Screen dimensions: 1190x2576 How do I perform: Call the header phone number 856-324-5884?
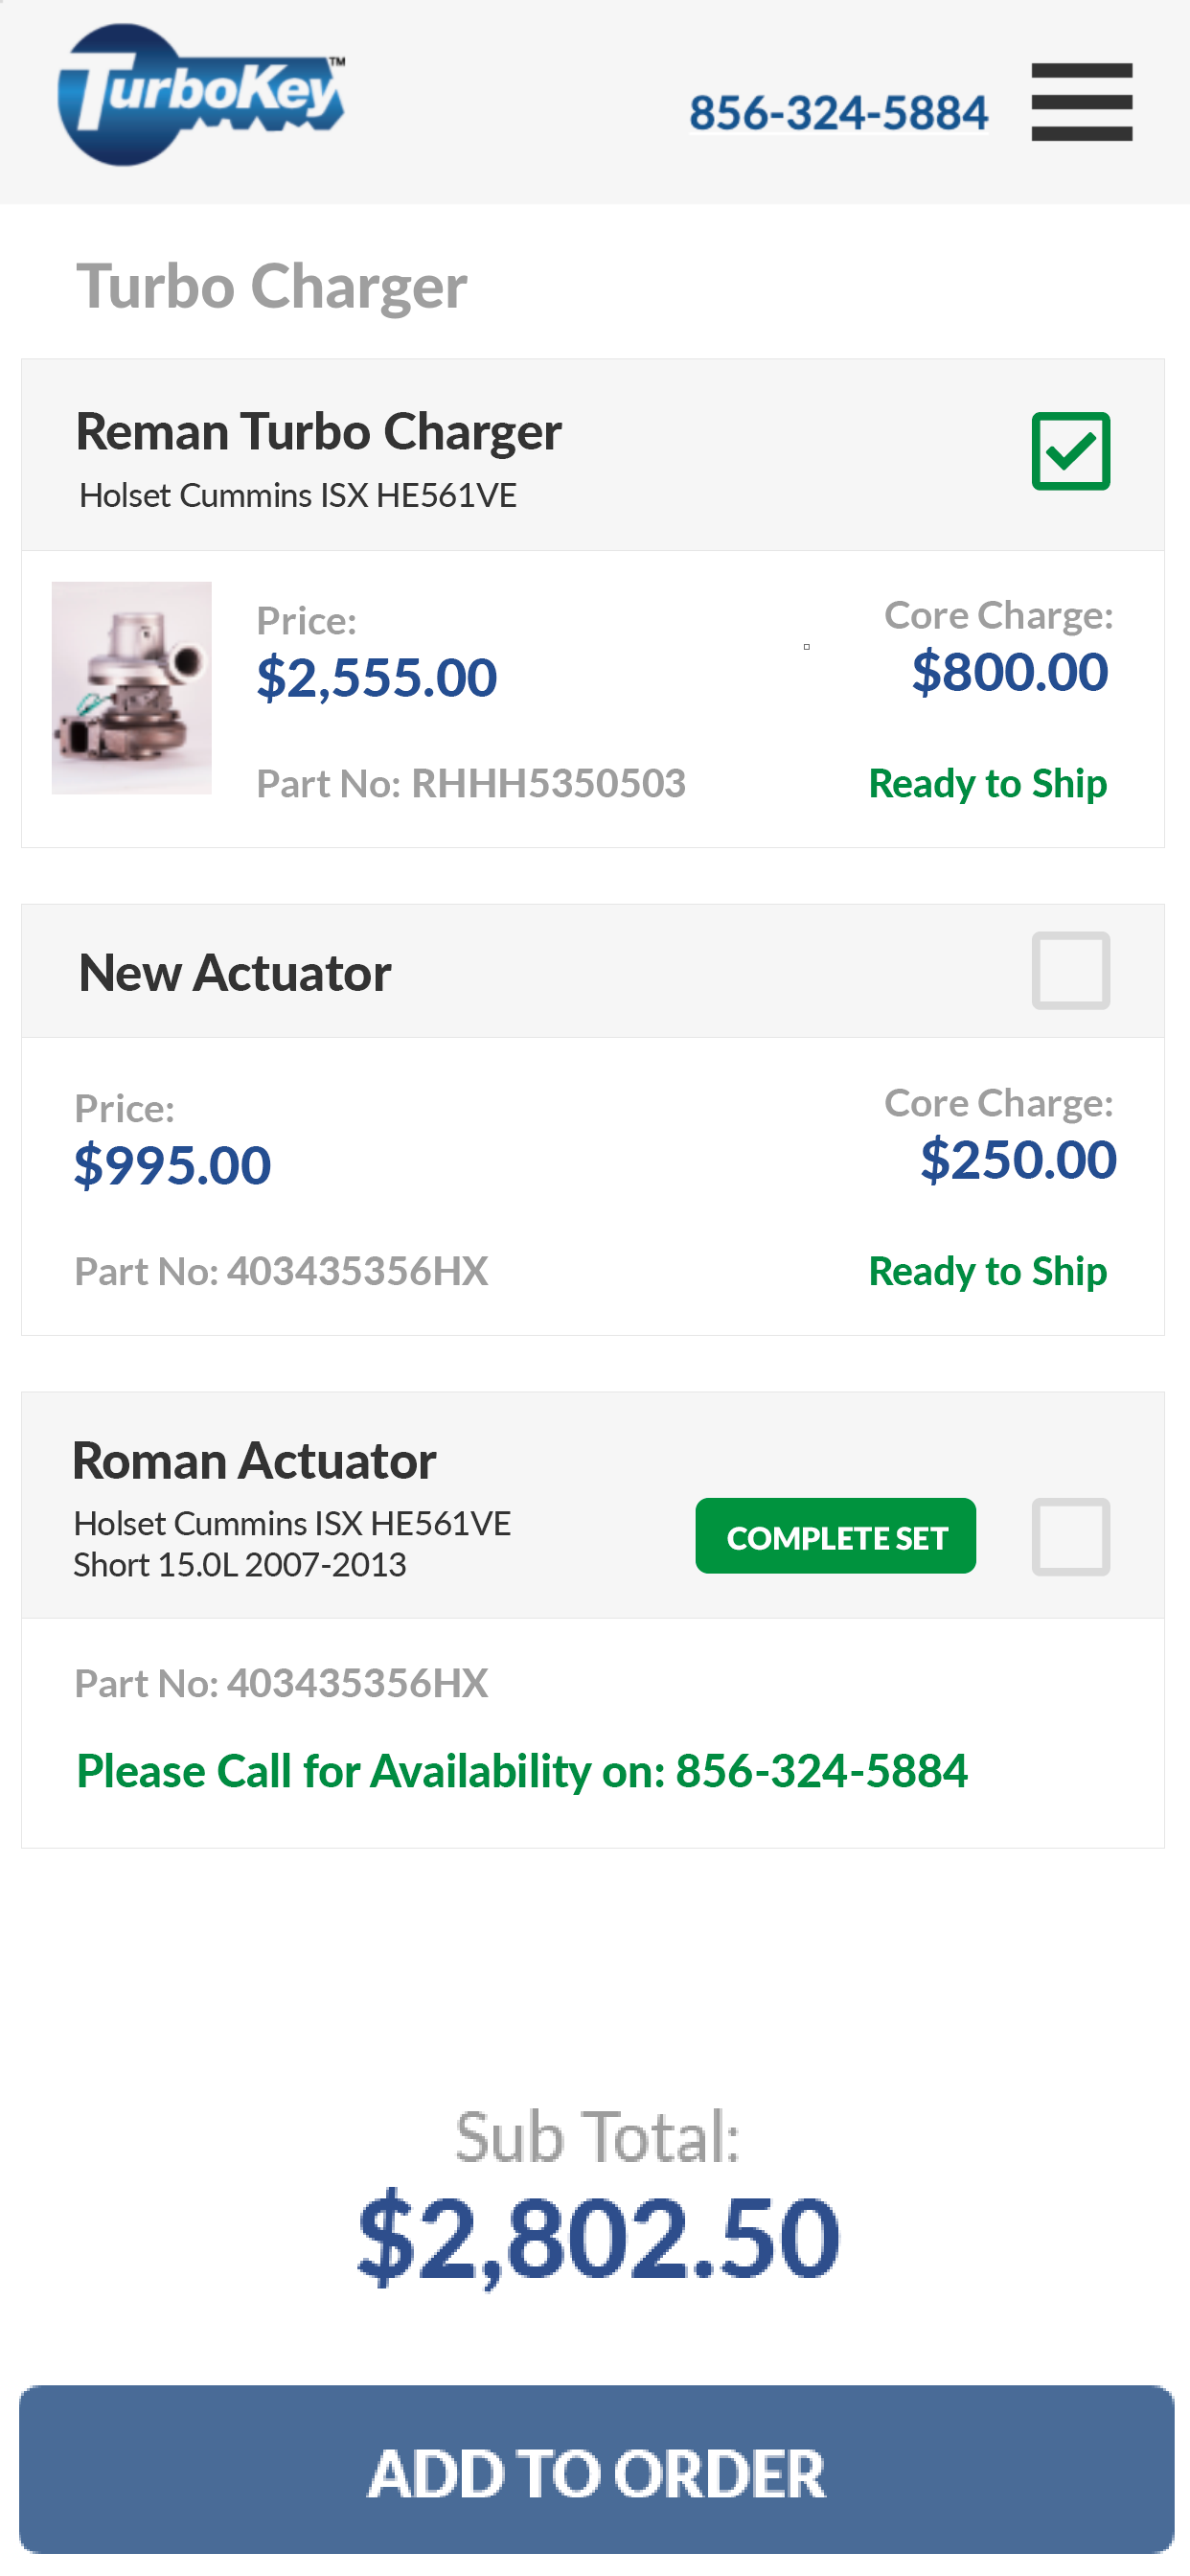tap(838, 113)
